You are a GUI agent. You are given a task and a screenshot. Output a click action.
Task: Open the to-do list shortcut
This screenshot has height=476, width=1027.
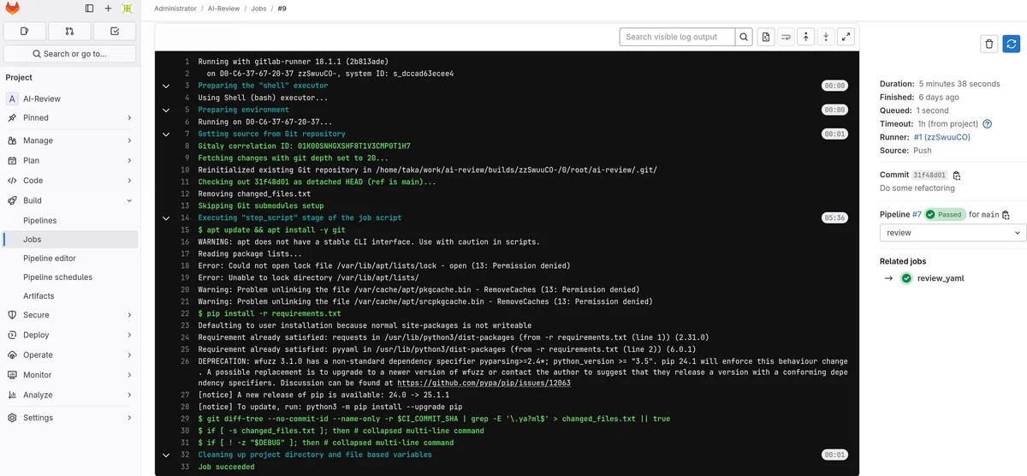point(116,31)
